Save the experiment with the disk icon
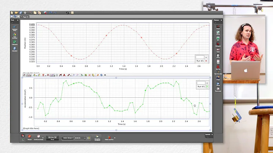Screen dimensions: 273x153 pyautogui.click(x=21, y=13)
